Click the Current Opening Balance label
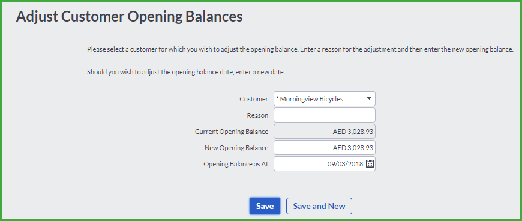 point(232,132)
